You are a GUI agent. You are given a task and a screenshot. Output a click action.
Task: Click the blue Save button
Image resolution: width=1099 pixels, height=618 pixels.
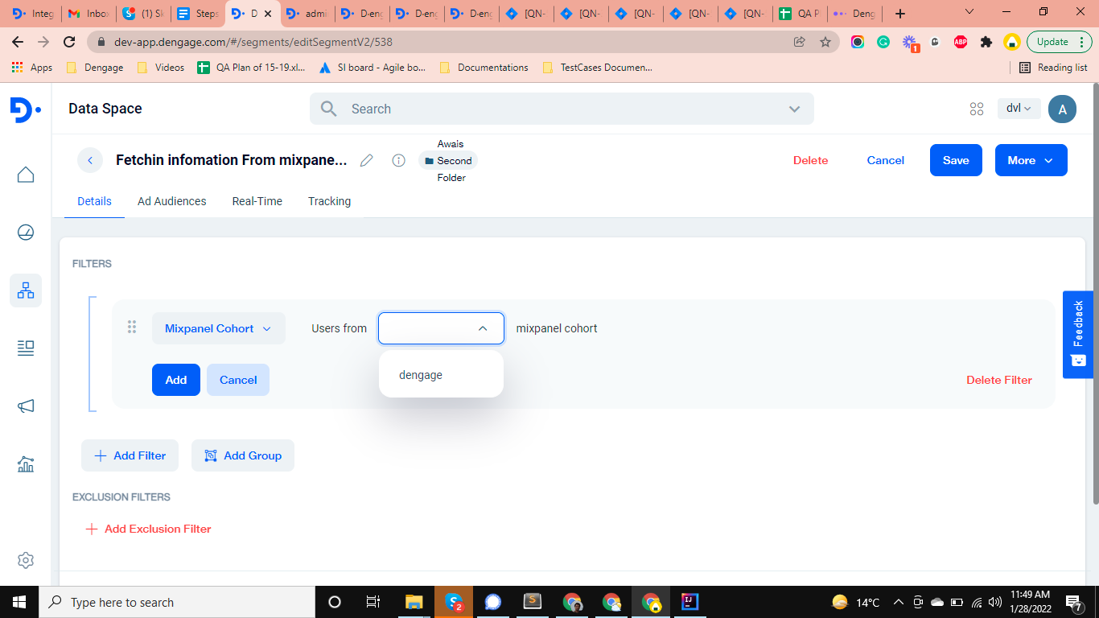[x=955, y=160]
